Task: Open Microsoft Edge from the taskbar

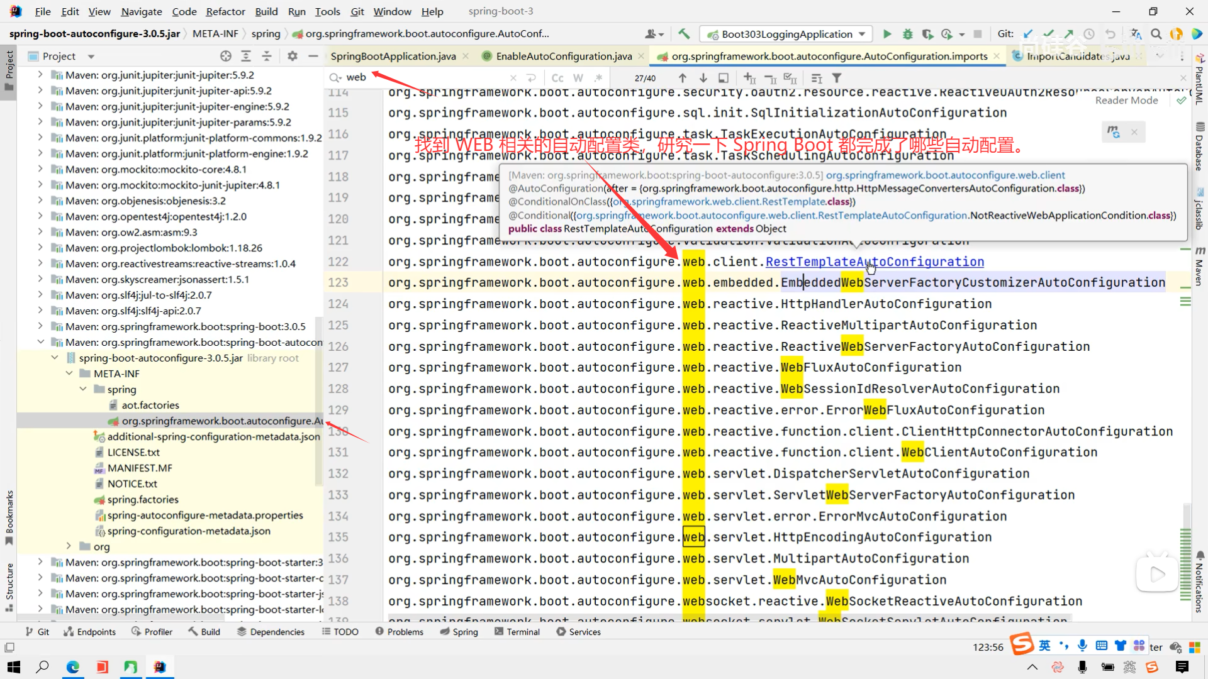Action: [73, 666]
